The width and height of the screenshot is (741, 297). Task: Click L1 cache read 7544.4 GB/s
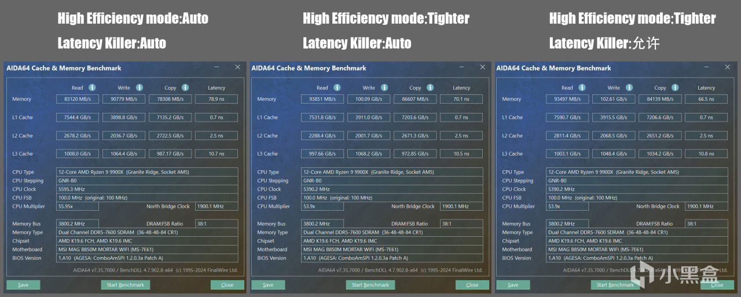[x=78, y=118]
